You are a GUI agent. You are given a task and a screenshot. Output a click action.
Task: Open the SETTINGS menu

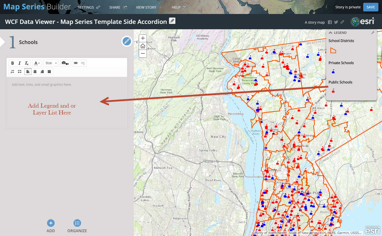pyautogui.click(x=89, y=7)
